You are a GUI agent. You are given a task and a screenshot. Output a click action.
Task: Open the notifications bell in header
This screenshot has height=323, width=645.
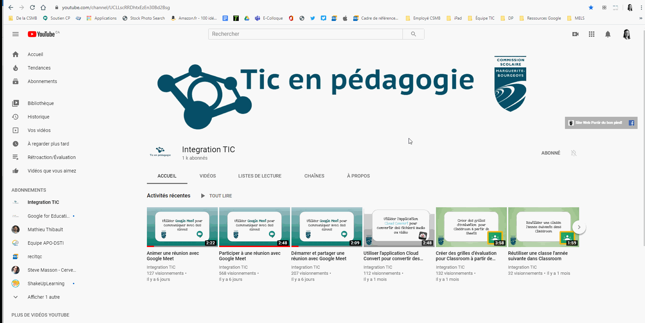tap(608, 34)
